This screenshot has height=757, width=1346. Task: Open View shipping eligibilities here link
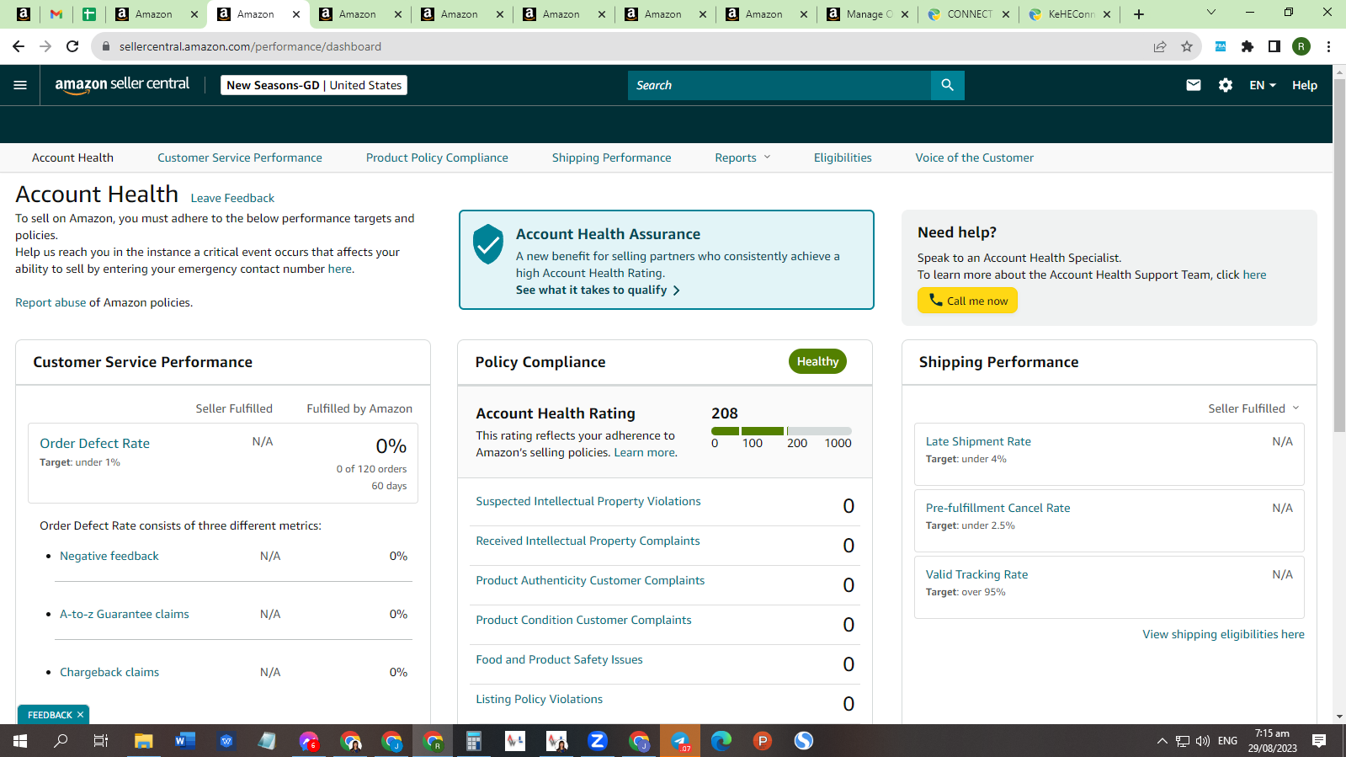coord(1223,634)
